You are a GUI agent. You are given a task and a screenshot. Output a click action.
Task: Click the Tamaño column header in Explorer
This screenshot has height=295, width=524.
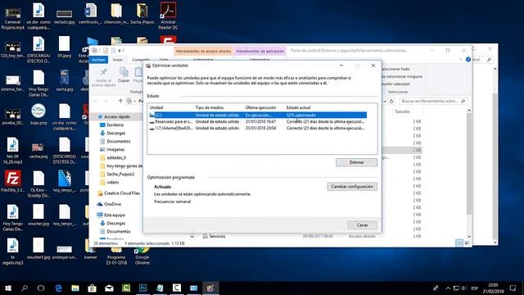[402, 111]
